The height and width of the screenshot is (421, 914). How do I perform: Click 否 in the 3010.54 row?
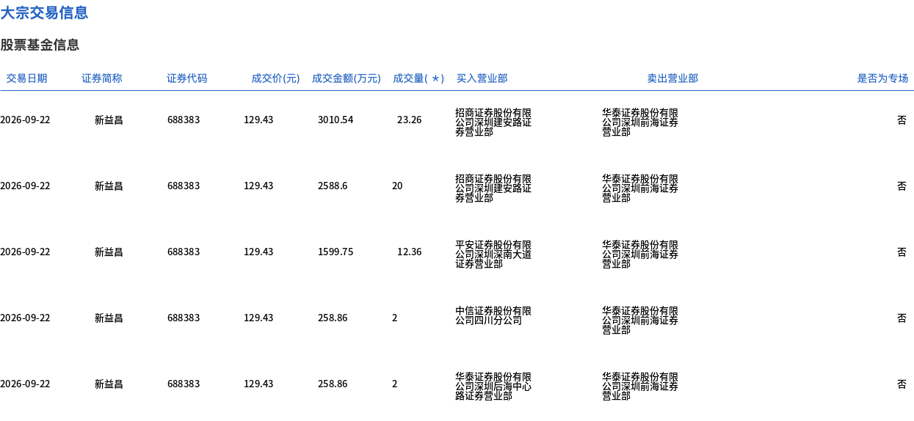pyautogui.click(x=902, y=120)
